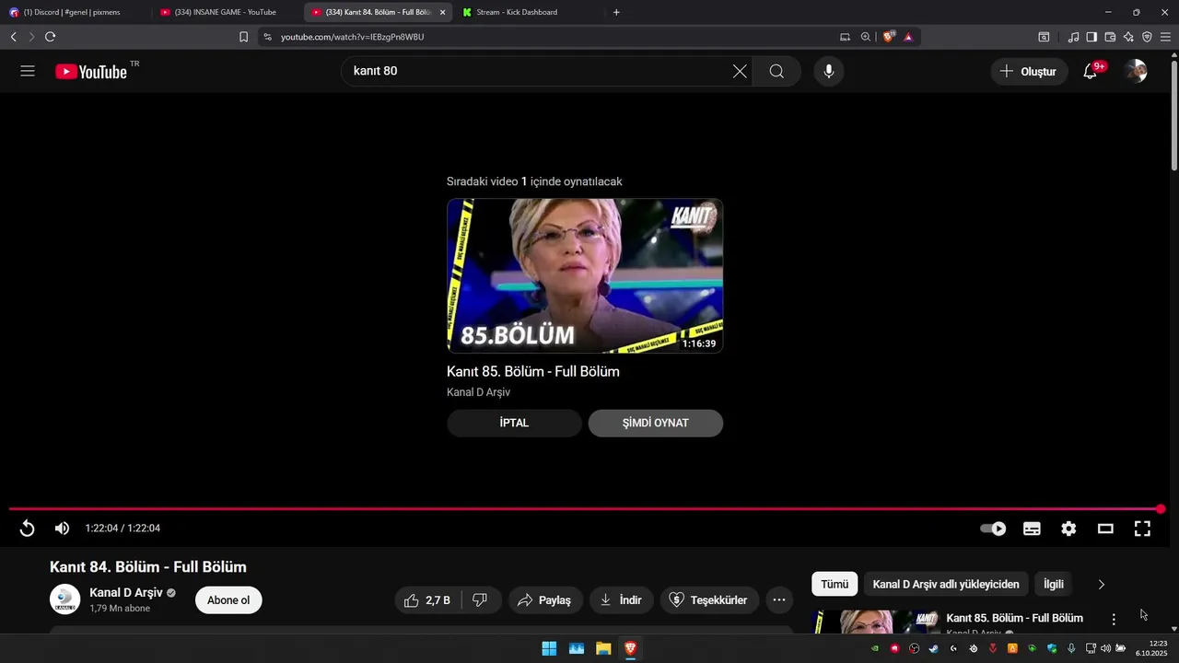
Task: Subscribe using Abone ol button
Action: click(228, 600)
